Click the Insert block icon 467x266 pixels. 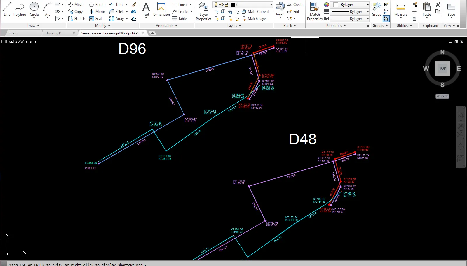(280, 9)
